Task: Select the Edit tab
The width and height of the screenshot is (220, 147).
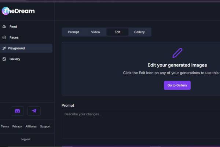Action: pyautogui.click(x=117, y=32)
